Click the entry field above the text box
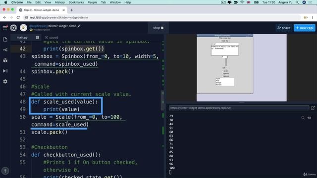 (225, 44)
